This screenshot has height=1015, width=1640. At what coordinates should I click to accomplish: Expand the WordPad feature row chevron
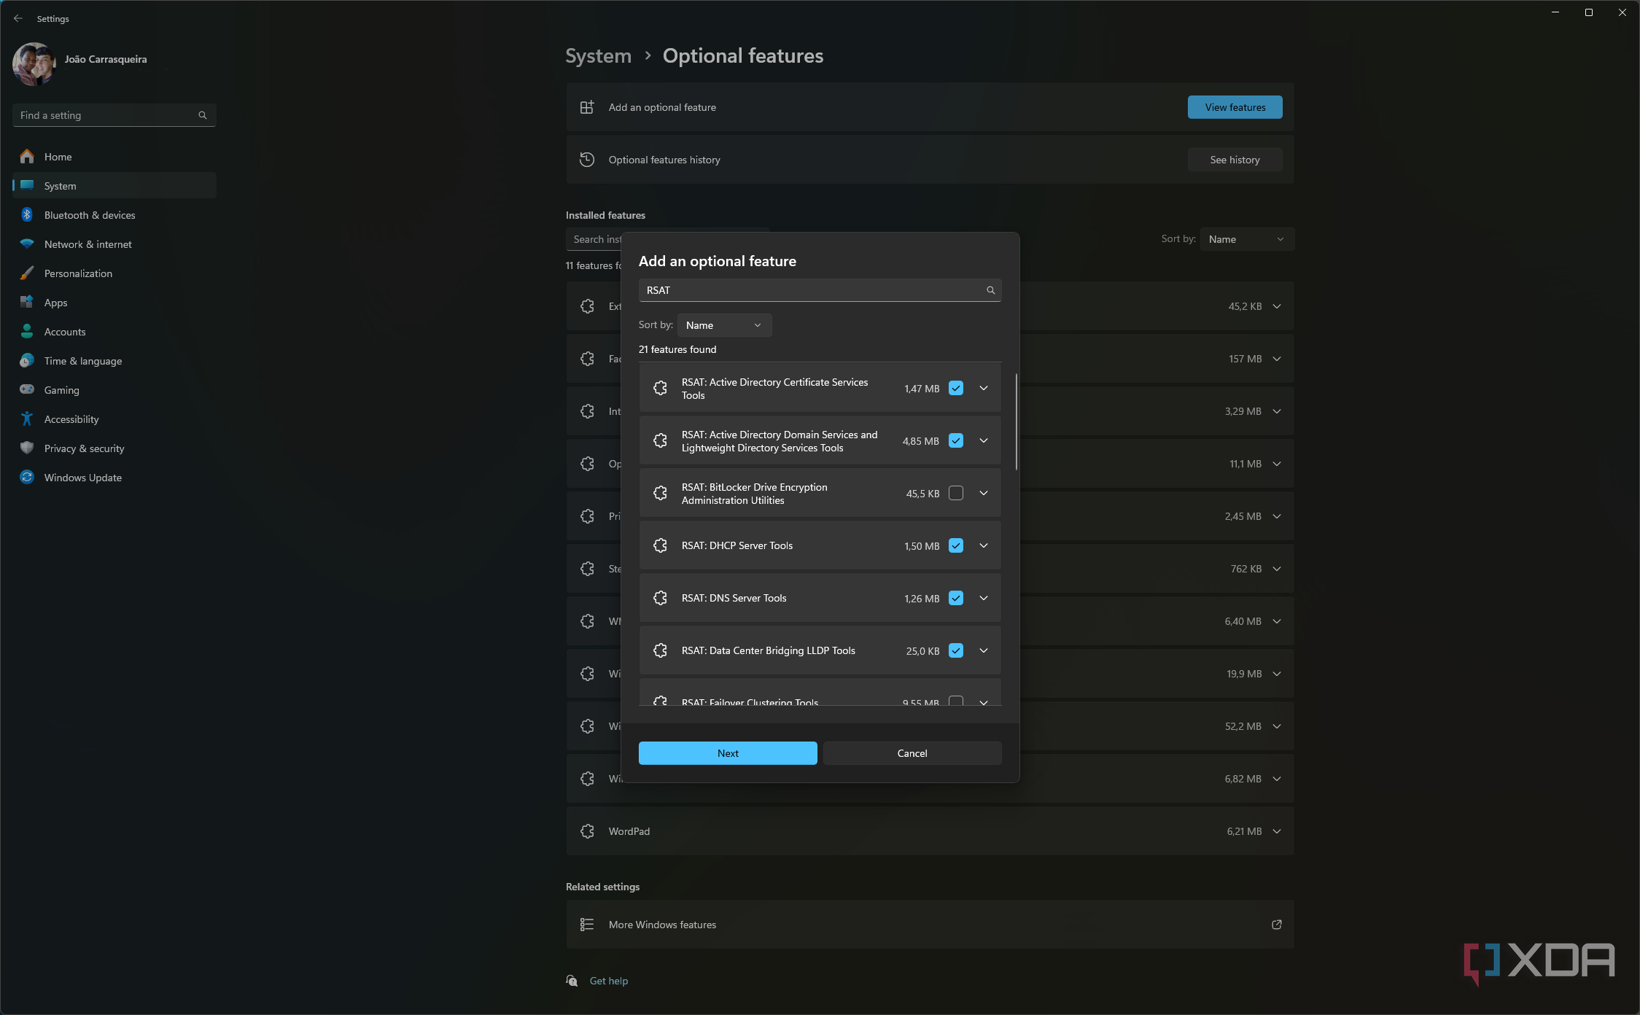click(x=1277, y=831)
